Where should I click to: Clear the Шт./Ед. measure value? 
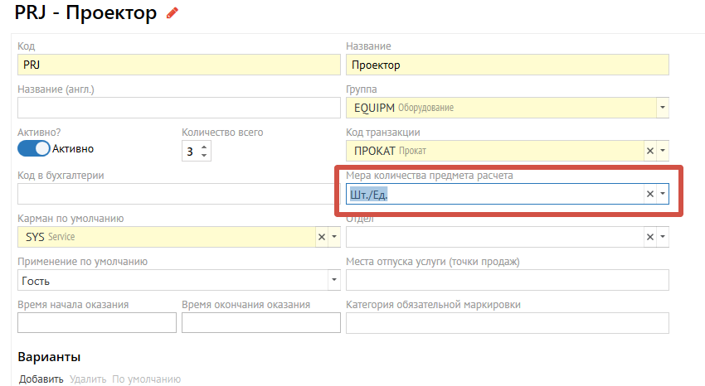(650, 194)
